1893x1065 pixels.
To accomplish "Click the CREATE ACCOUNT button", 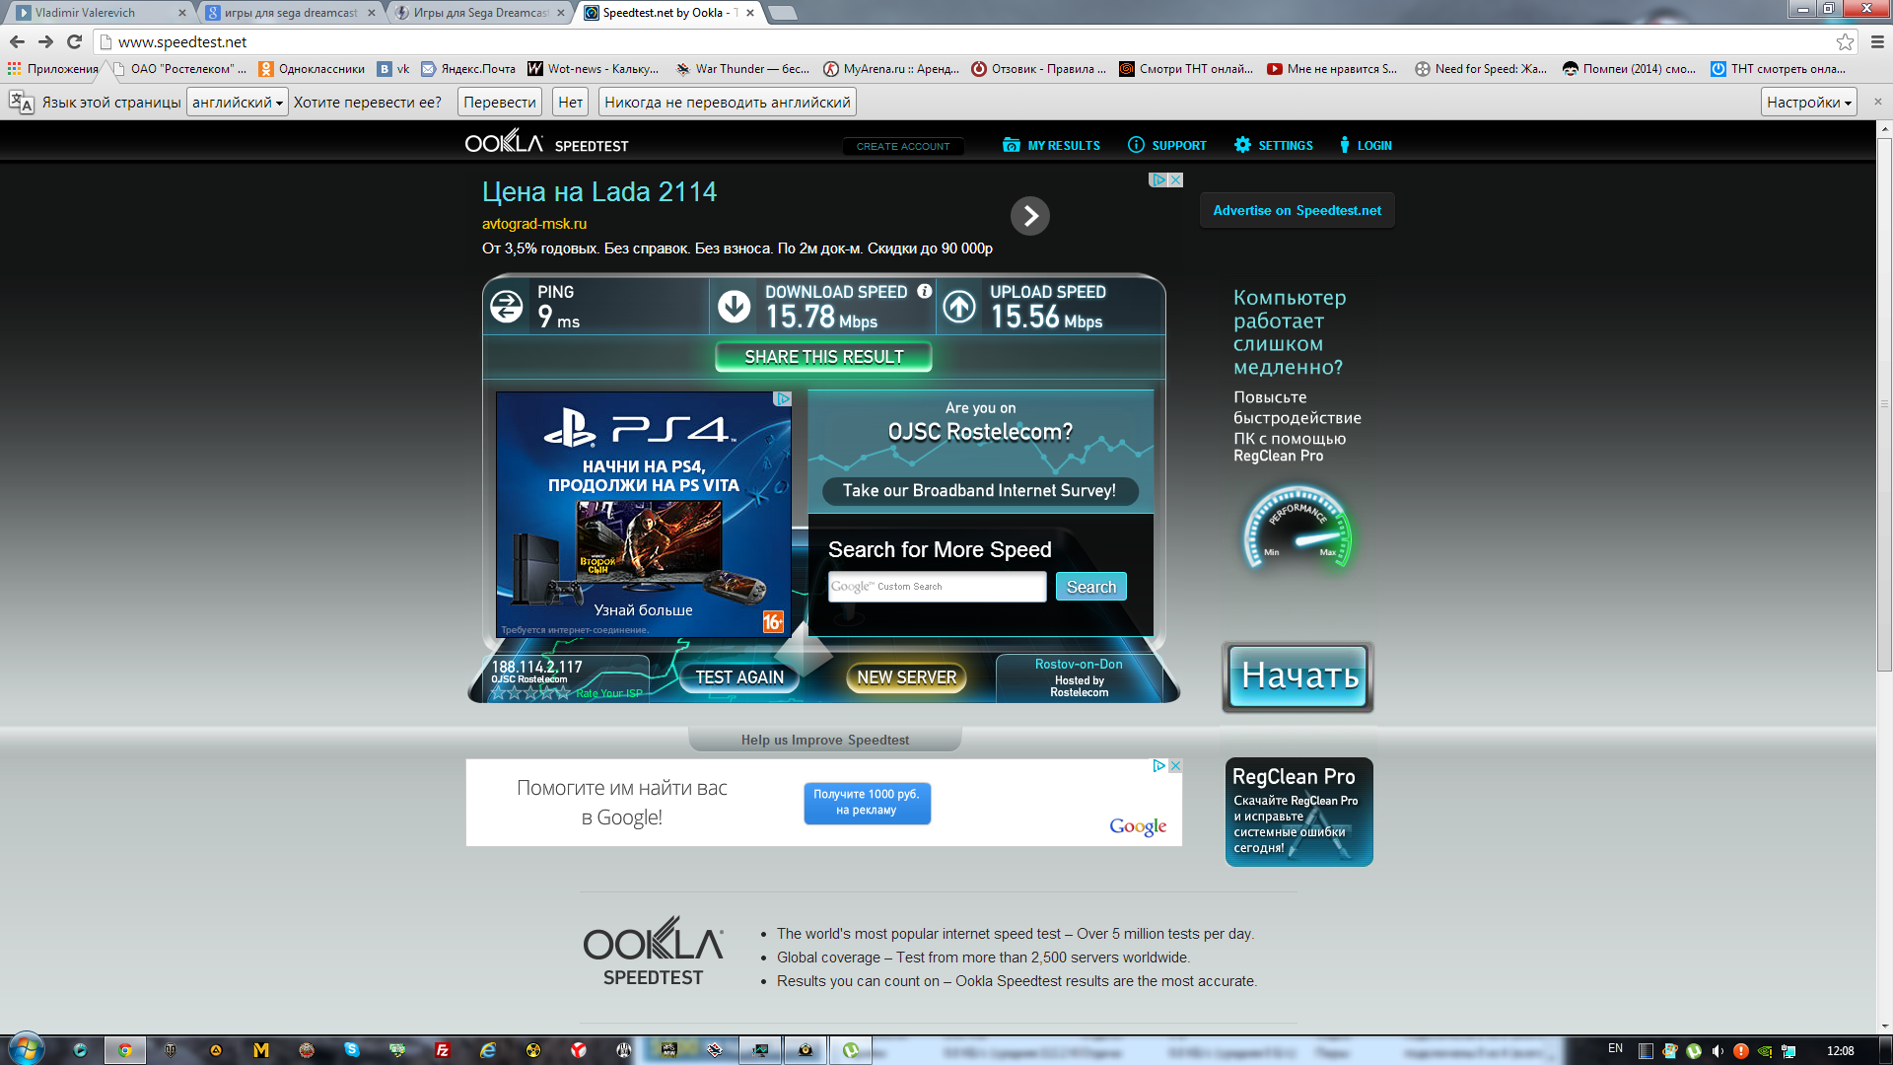I will click(x=903, y=146).
